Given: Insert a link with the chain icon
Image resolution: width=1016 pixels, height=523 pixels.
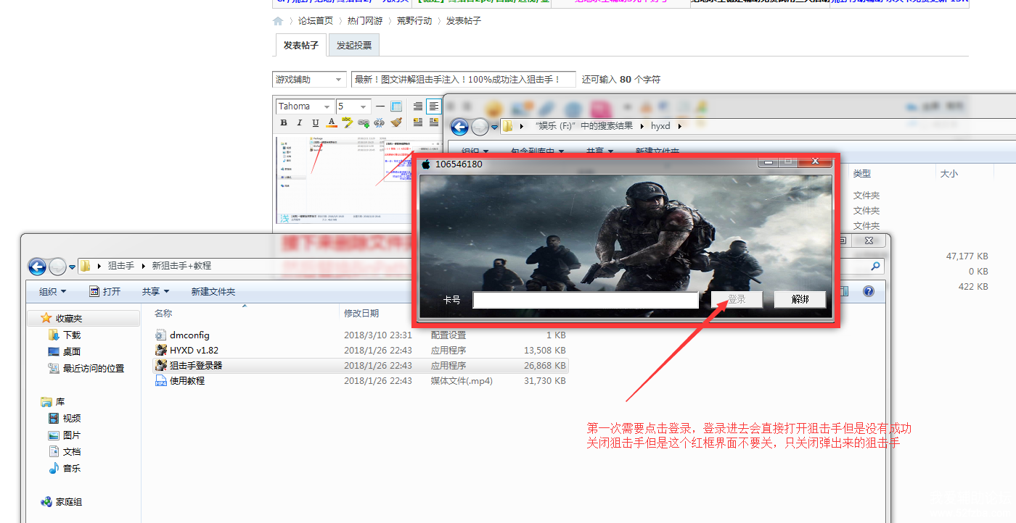Looking at the screenshot, I should click(x=364, y=123).
